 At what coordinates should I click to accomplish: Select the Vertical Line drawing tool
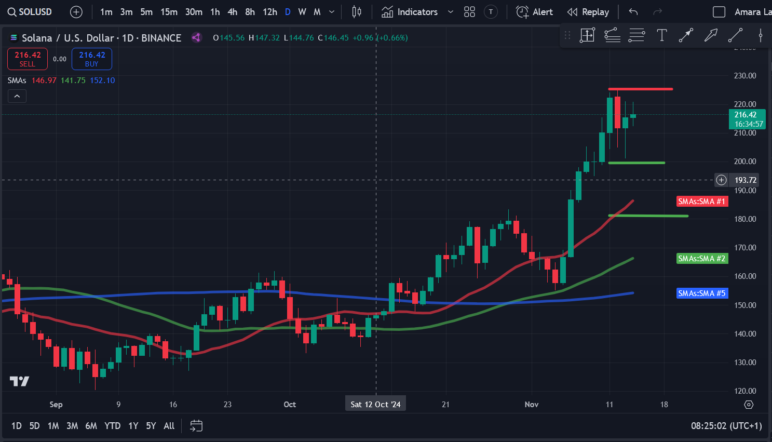click(x=761, y=35)
